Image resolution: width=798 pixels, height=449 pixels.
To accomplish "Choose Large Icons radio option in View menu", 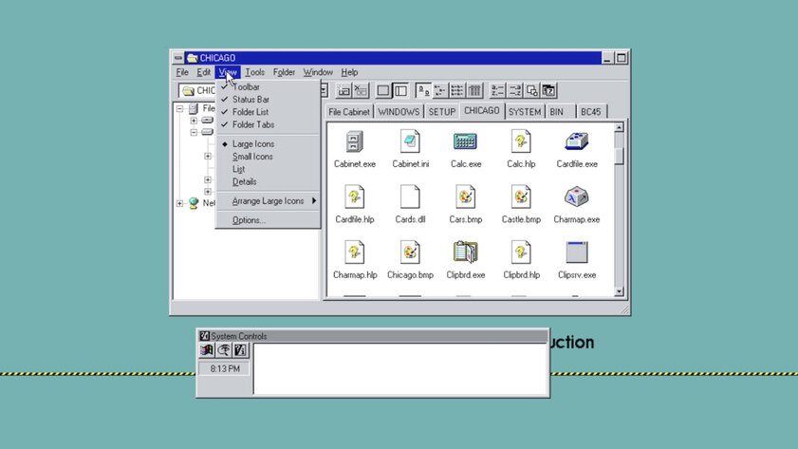I will click(268, 144).
